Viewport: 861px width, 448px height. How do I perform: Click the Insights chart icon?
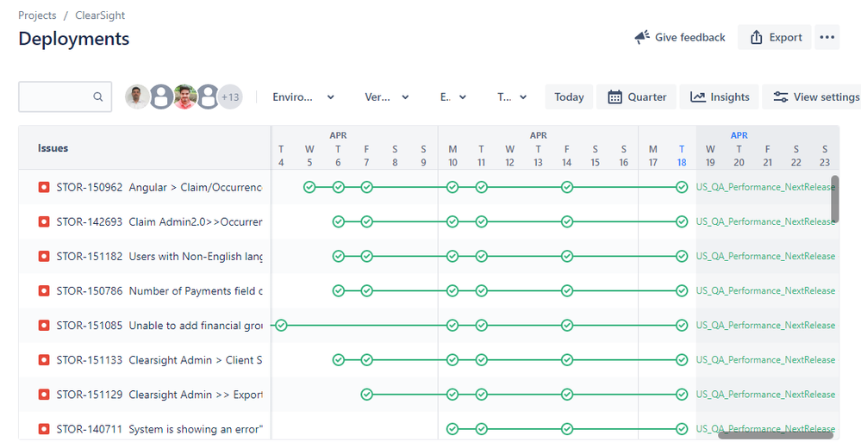[x=697, y=97]
